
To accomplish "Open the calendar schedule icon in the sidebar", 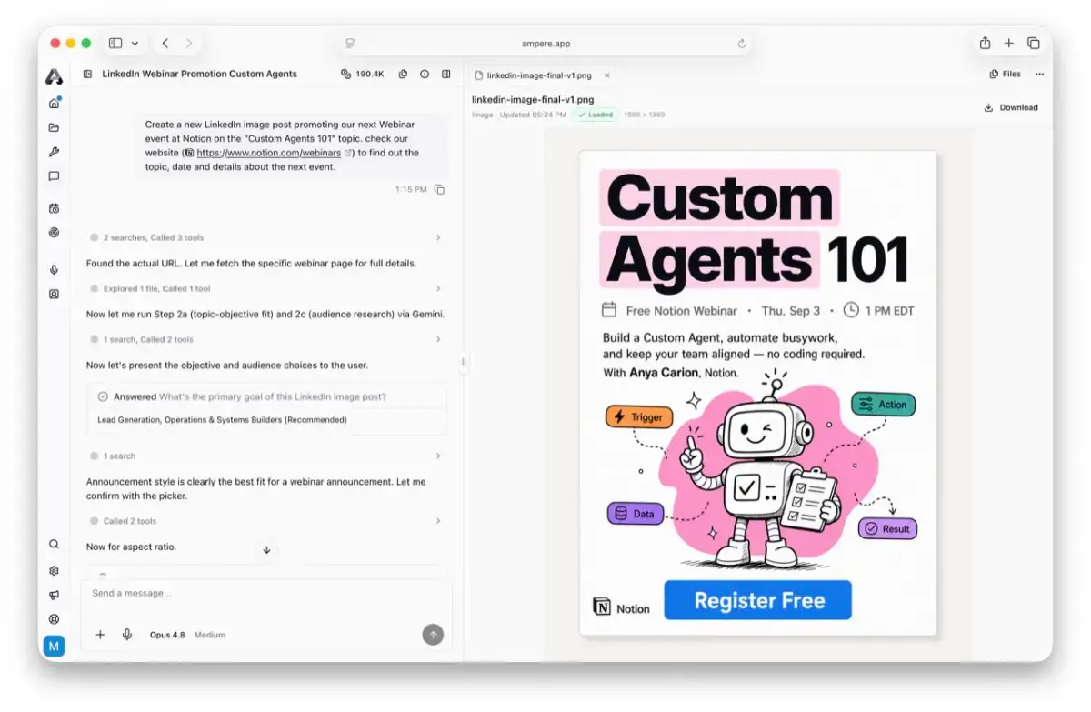I will [x=55, y=208].
